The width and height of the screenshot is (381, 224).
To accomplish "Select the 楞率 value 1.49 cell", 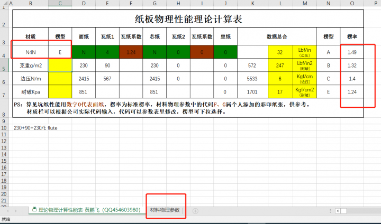I will coord(352,52).
